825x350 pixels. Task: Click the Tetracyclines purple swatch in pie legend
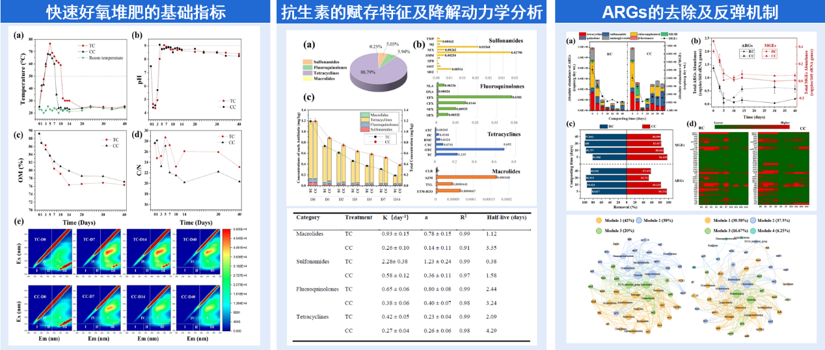pos(308,73)
